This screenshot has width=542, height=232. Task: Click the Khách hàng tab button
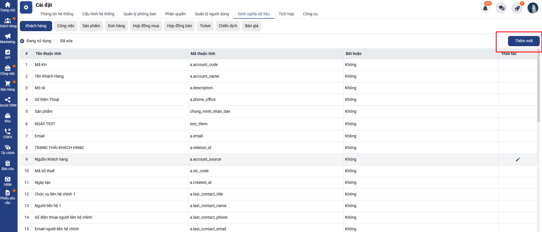point(36,26)
